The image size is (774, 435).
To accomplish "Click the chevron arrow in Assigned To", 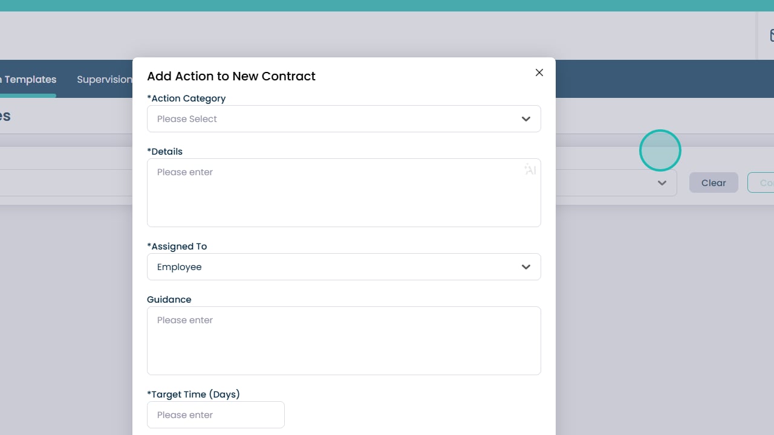I will [526, 267].
